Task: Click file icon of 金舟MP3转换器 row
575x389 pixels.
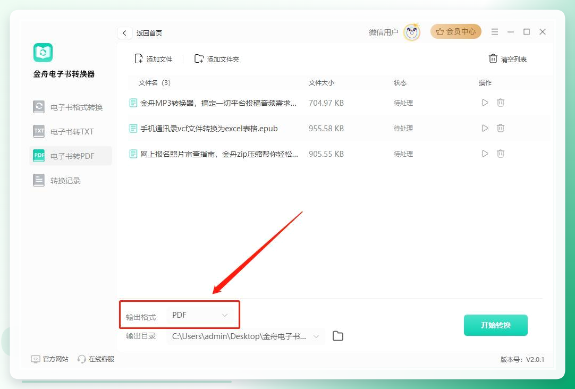Action: click(133, 103)
